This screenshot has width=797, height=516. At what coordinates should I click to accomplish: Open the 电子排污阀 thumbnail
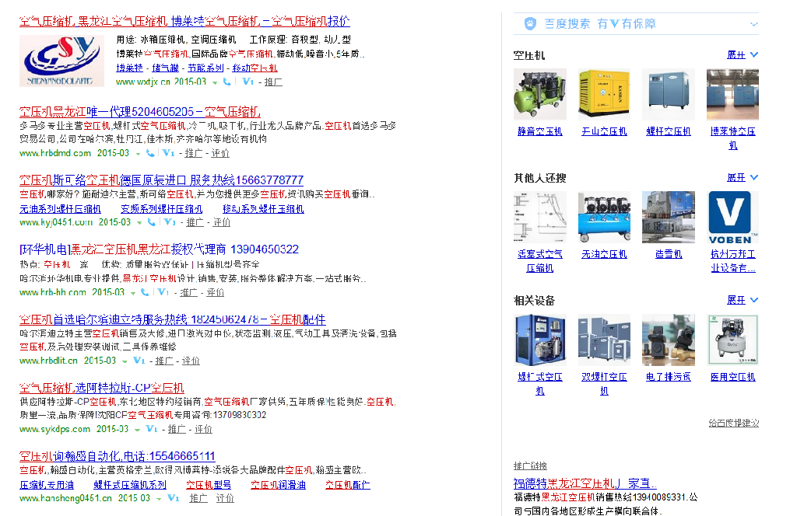(x=669, y=340)
